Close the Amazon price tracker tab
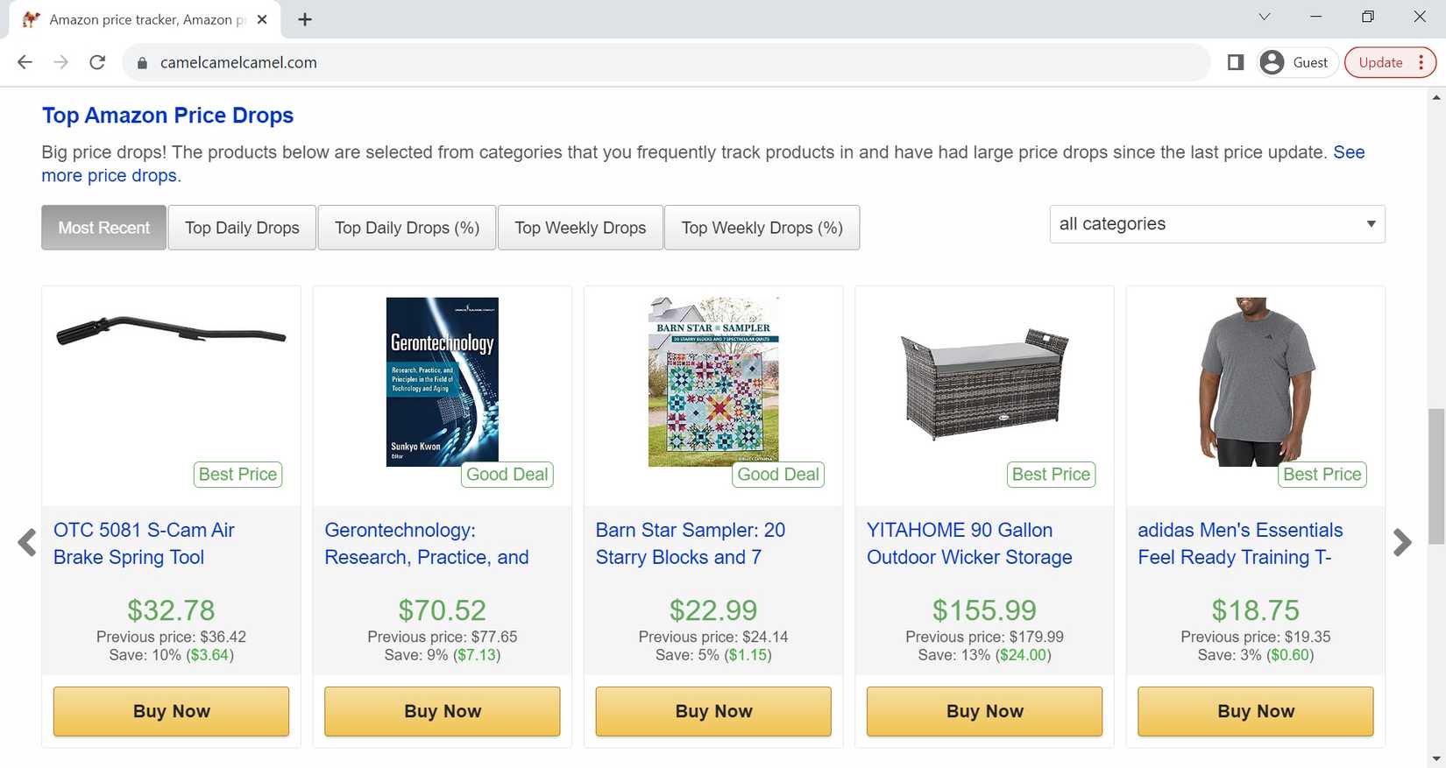The height and width of the screenshot is (768, 1446). point(262,19)
